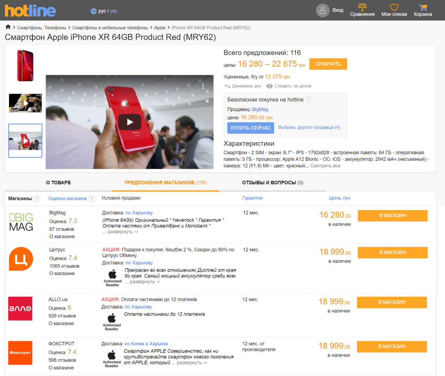The height and width of the screenshot is (376, 445).
Task: Click the СРАВНИТЬ button
Action: coord(328,64)
